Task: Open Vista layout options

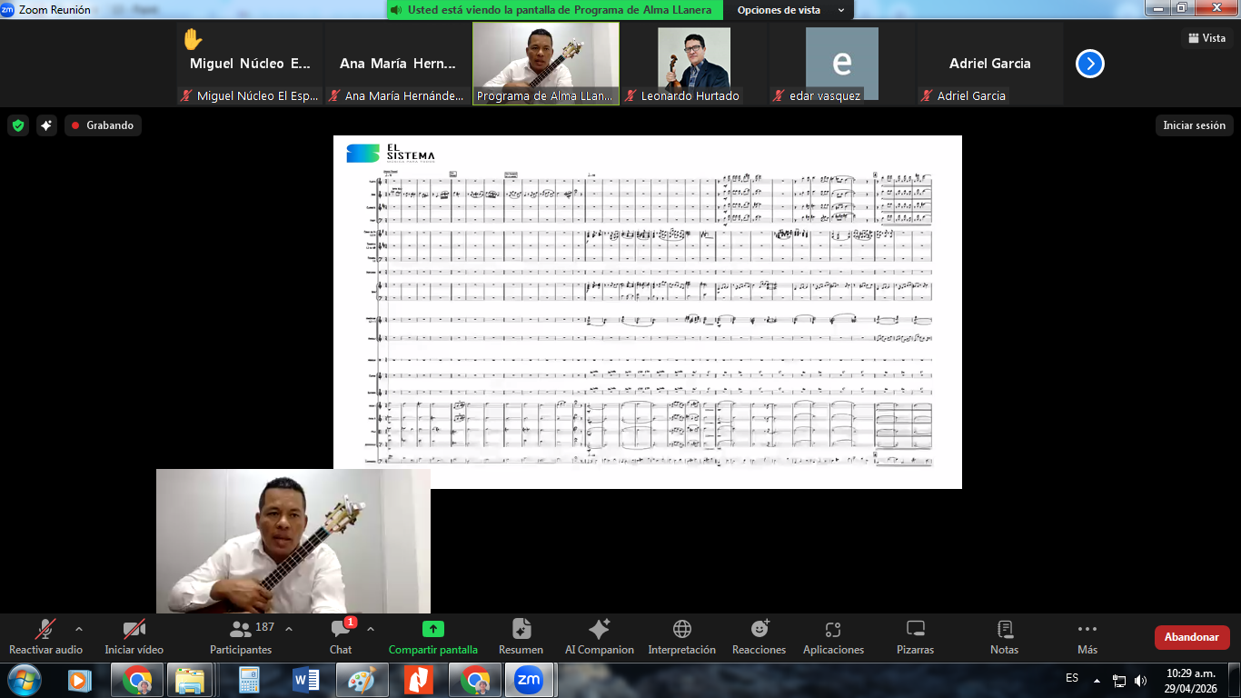Action: click(1206, 38)
